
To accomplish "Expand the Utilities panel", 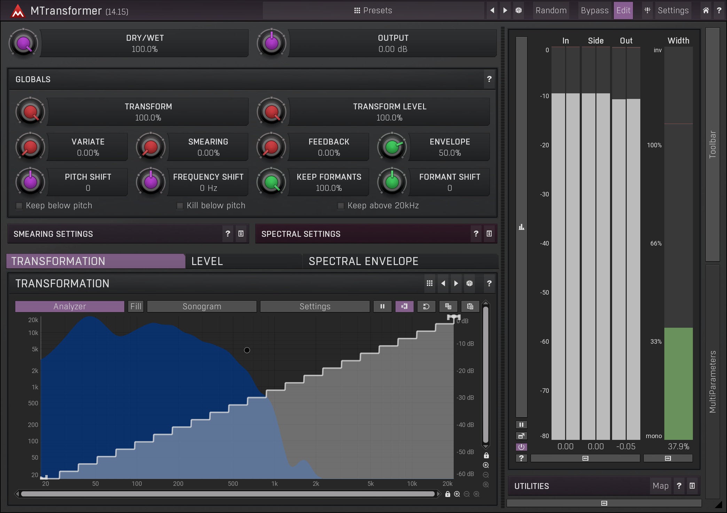I will point(692,486).
